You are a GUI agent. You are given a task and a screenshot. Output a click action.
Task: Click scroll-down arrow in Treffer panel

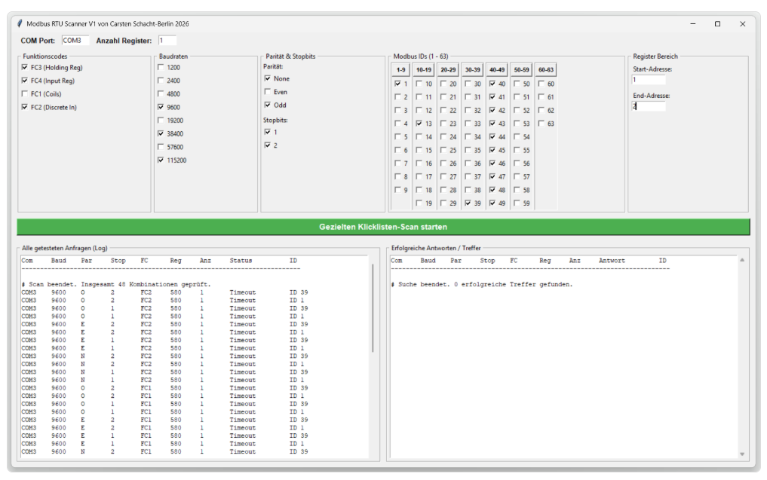(x=742, y=454)
